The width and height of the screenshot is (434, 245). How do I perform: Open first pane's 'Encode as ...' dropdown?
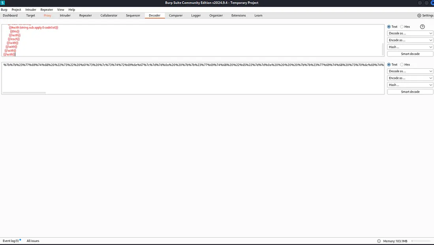410,40
